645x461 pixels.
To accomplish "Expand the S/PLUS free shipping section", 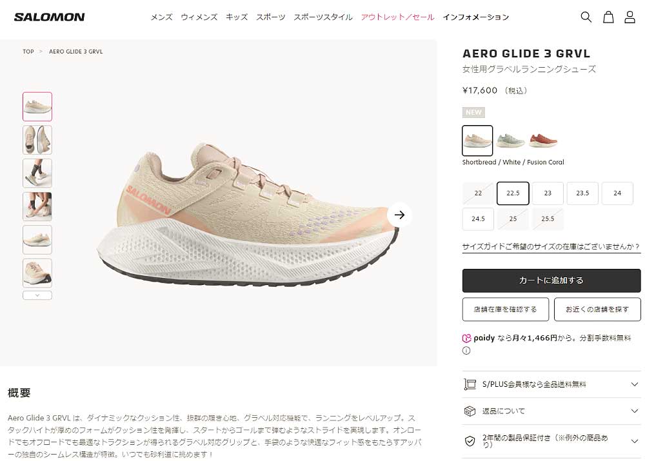I will point(551,384).
